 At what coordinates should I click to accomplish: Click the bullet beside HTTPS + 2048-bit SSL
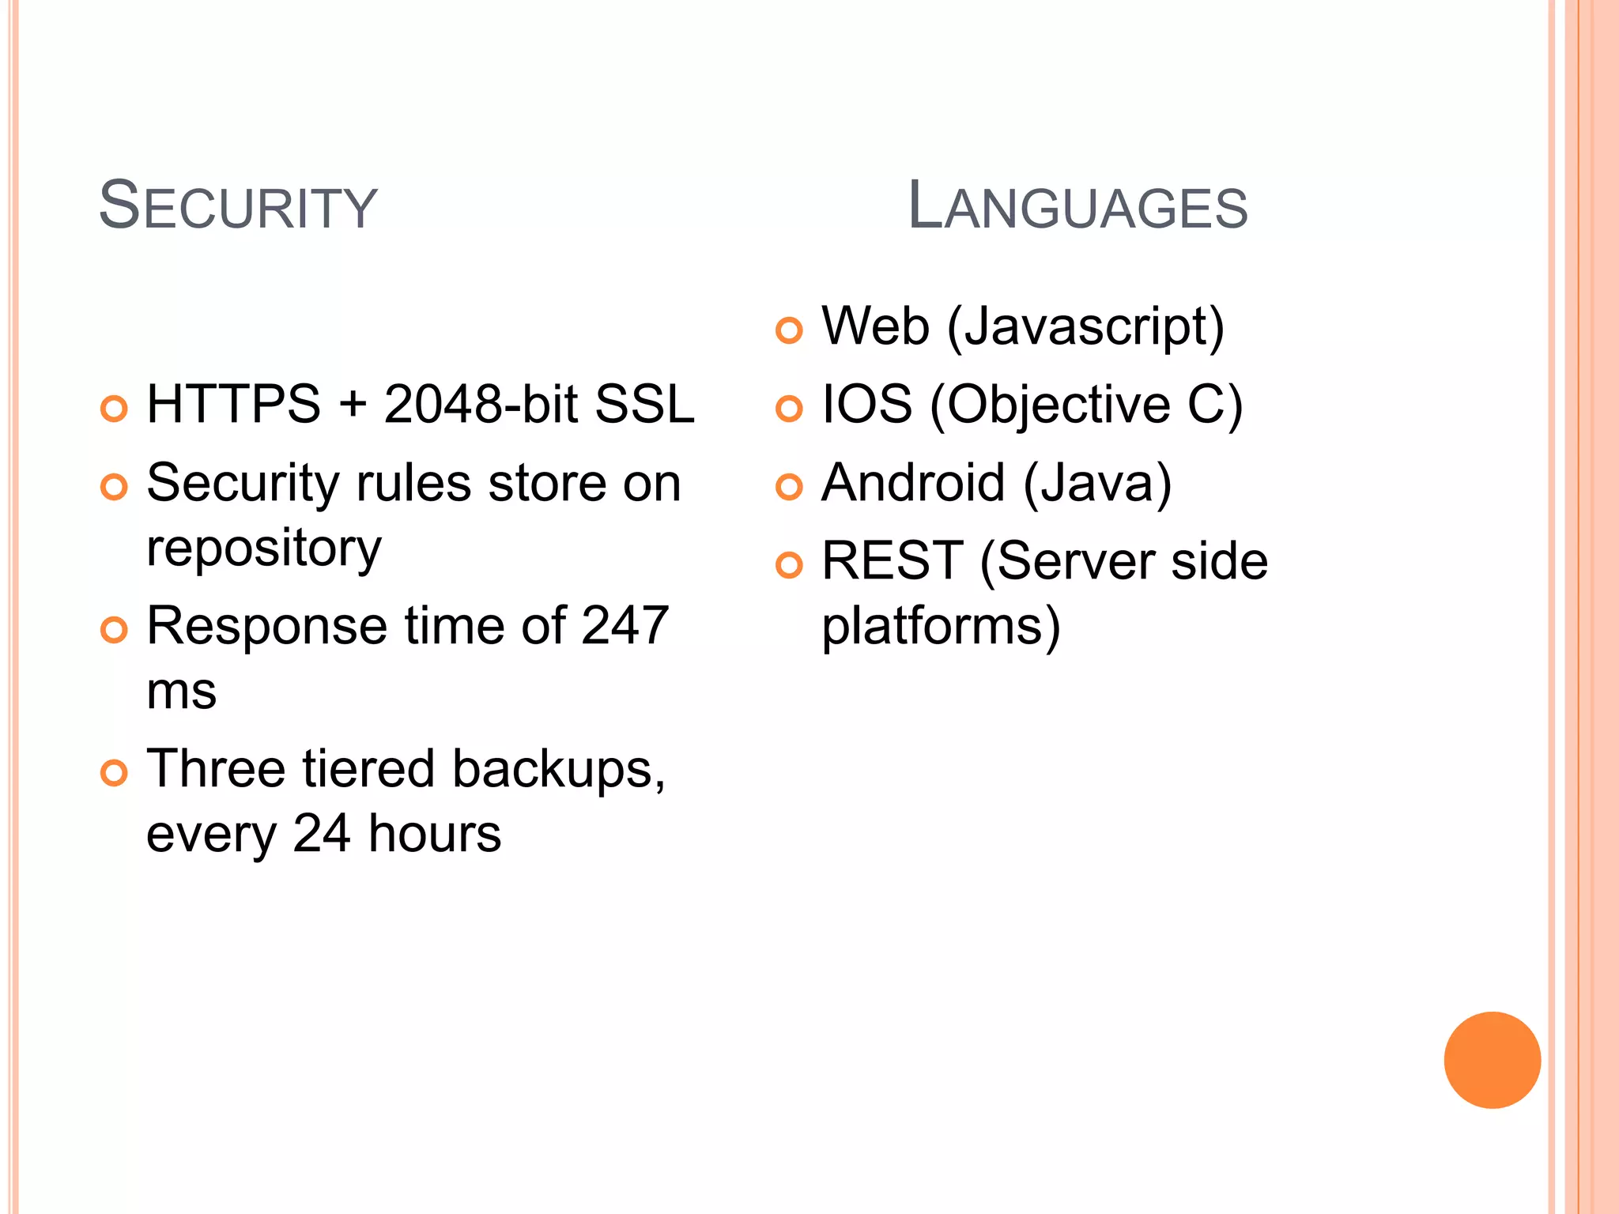pyautogui.click(x=114, y=409)
